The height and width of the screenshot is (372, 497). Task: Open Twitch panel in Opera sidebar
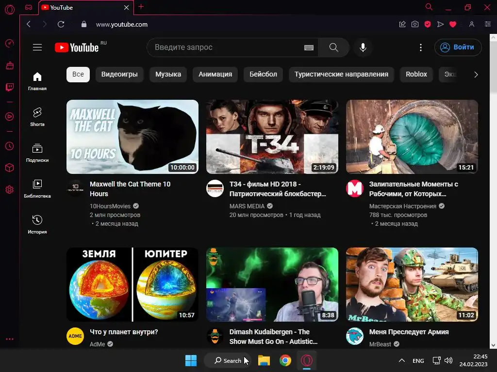10,87
